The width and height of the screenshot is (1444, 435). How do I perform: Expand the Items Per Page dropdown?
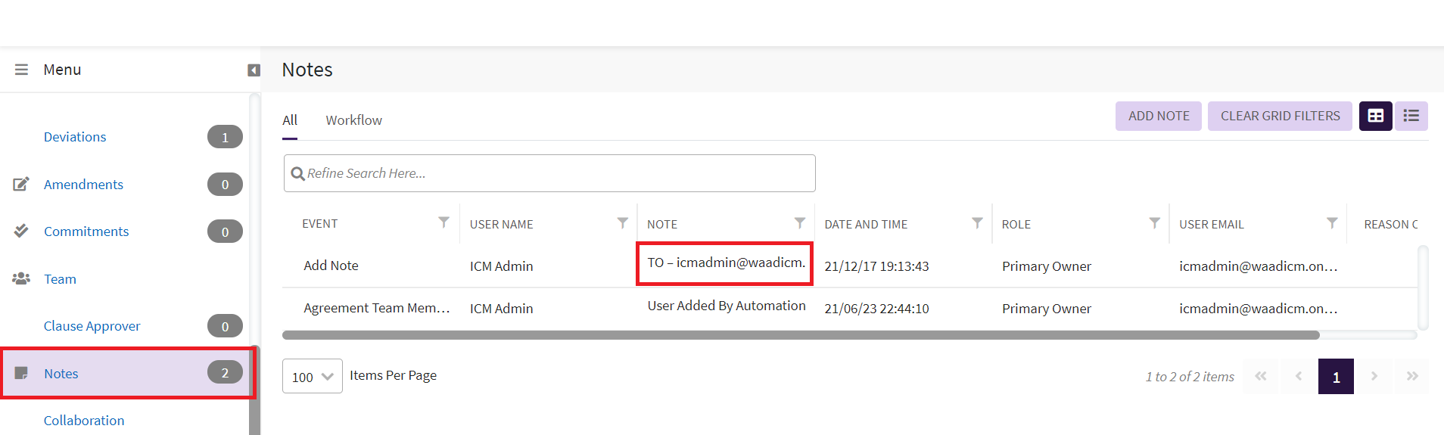[312, 377]
